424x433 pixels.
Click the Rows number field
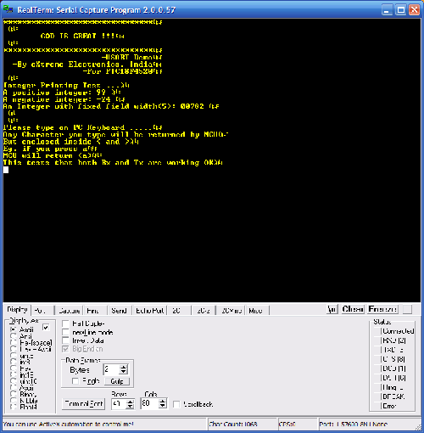(119, 404)
